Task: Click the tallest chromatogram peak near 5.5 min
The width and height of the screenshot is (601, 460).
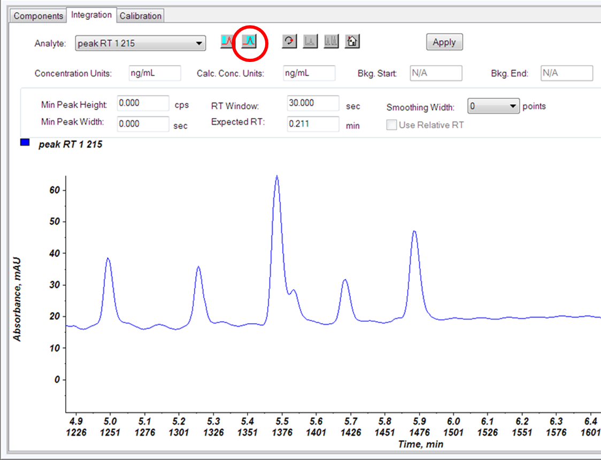Action: 276,177
